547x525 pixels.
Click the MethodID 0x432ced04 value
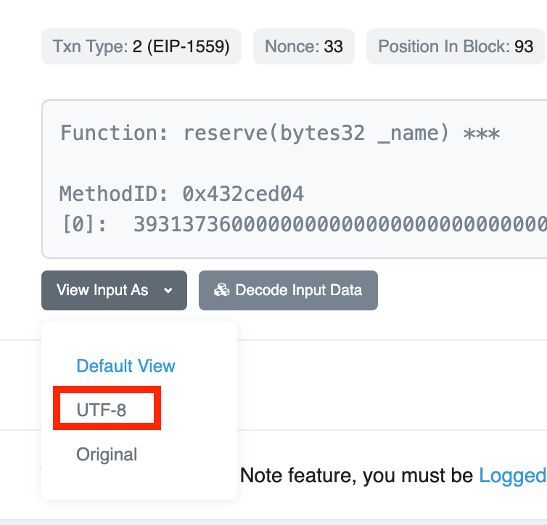(243, 194)
